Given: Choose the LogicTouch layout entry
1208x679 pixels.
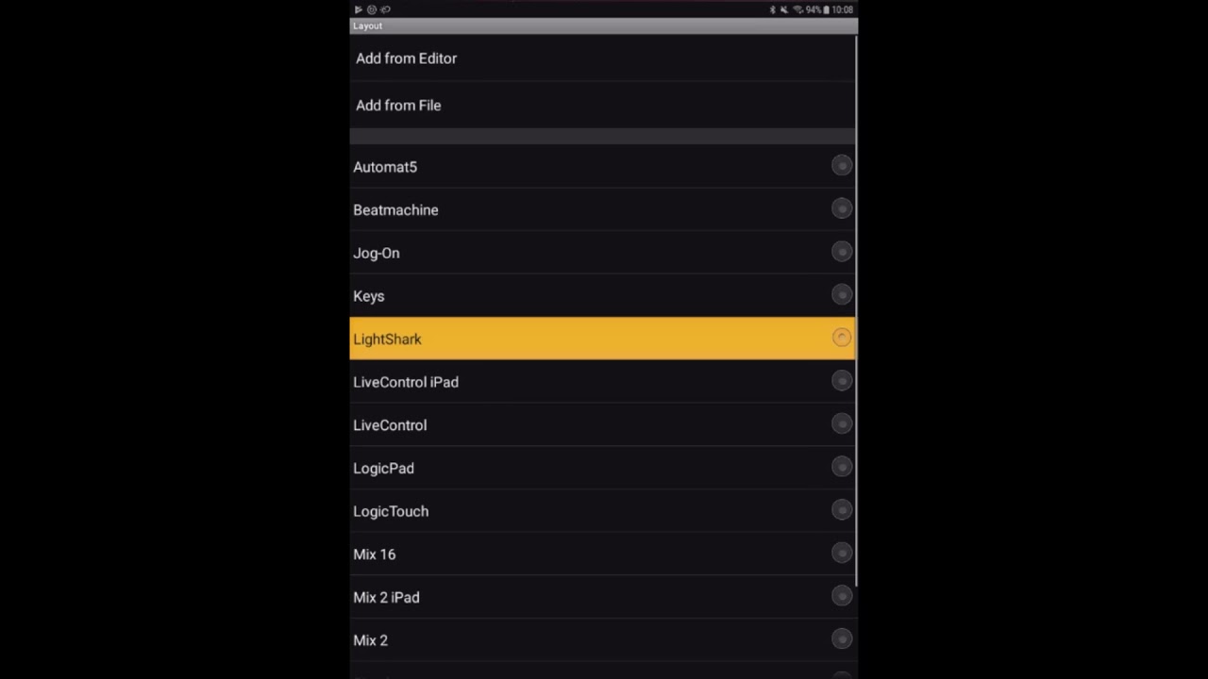Looking at the screenshot, I should [x=602, y=511].
